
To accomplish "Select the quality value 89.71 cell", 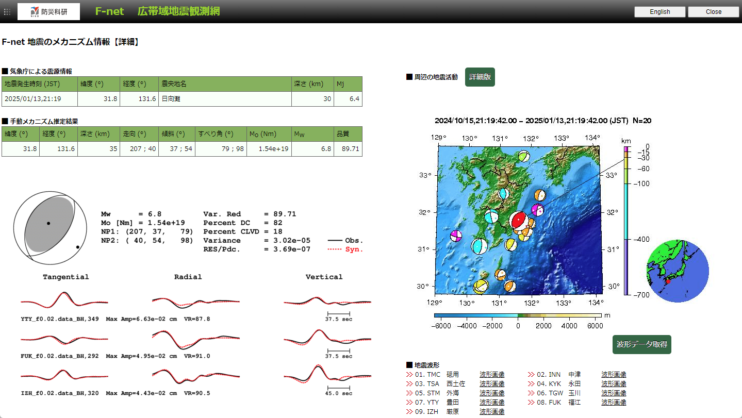I will 348,149.
